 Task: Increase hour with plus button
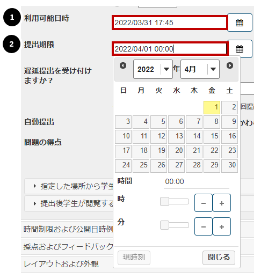222,203
